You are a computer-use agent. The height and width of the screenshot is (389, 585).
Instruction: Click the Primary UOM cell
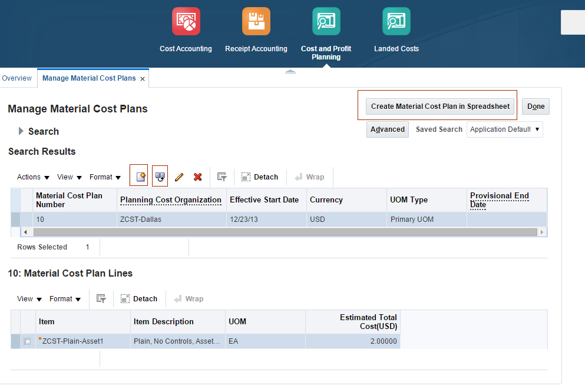tap(427, 220)
